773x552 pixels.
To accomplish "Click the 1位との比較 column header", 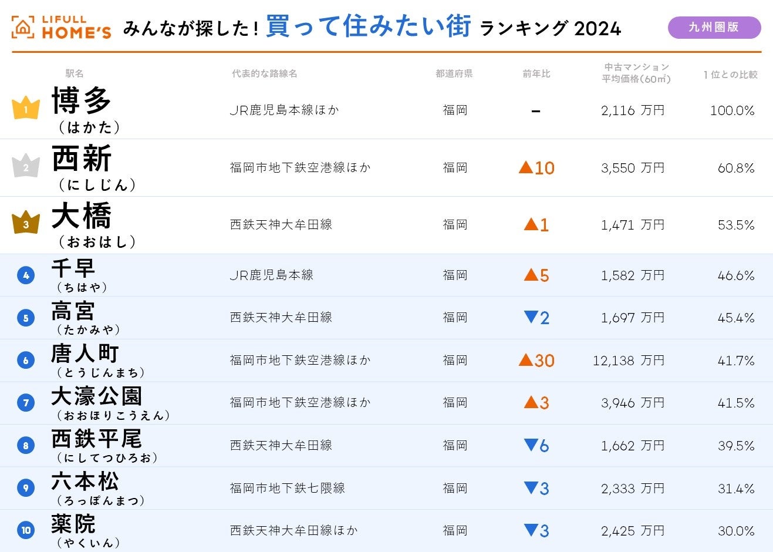I will (x=731, y=75).
